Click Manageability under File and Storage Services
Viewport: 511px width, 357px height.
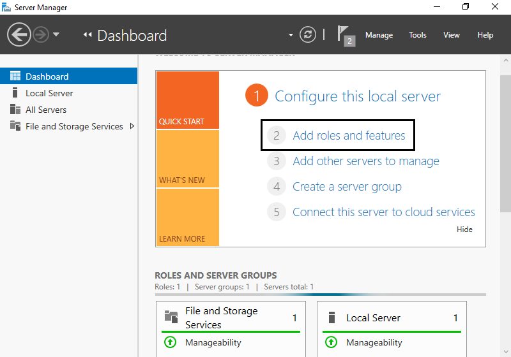pyautogui.click(x=213, y=342)
